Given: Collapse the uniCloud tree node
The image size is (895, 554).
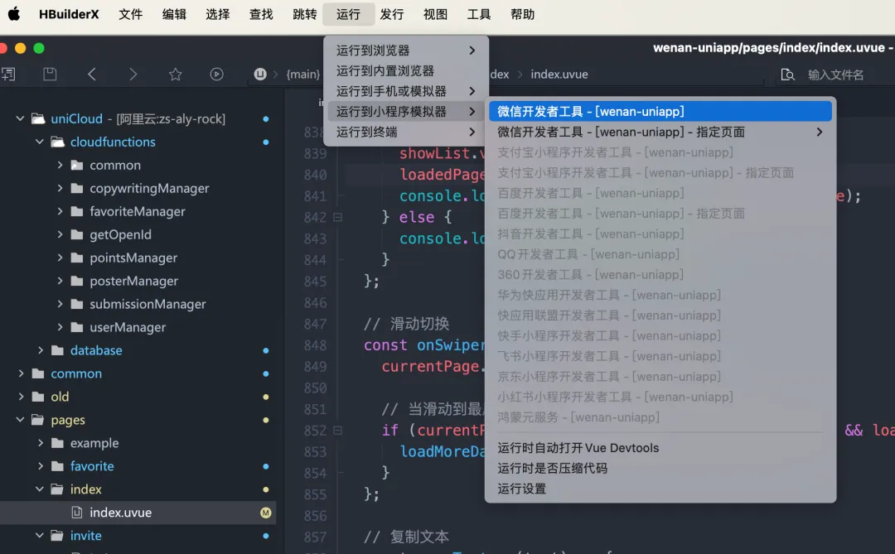Looking at the screenshot, I should [x=21, y=118].
